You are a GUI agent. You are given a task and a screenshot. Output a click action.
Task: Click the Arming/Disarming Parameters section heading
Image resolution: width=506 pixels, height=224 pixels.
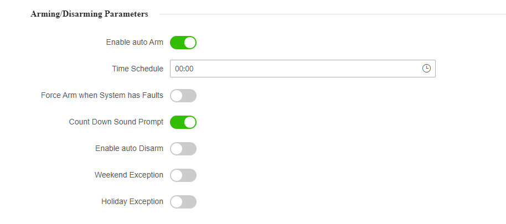[x=89, y=14]
